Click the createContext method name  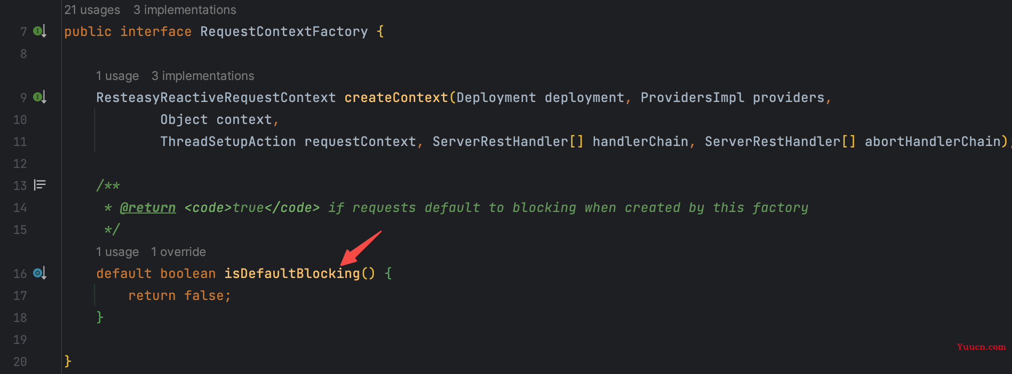coord(396,97)
